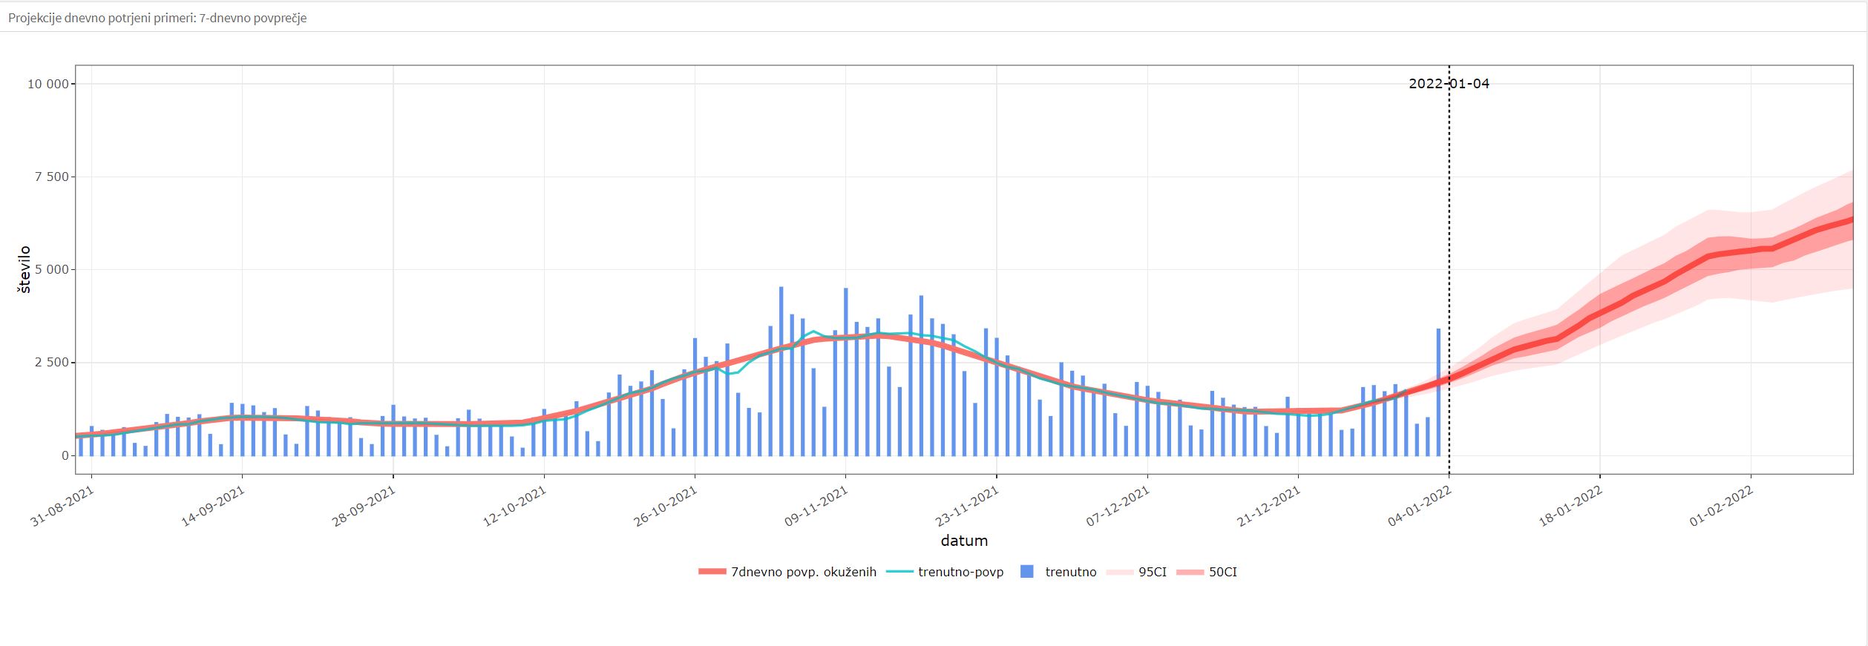
Task: Click the '31-08-2021' x-axis date label
Action: pos(64,507)
